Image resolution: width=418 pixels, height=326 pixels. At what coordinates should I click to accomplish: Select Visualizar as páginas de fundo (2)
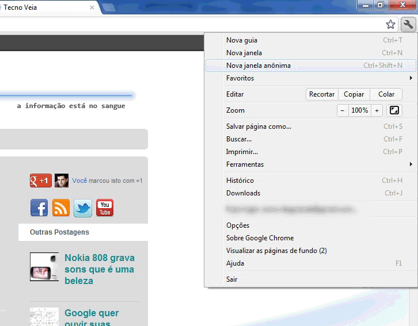coord(311,251)
